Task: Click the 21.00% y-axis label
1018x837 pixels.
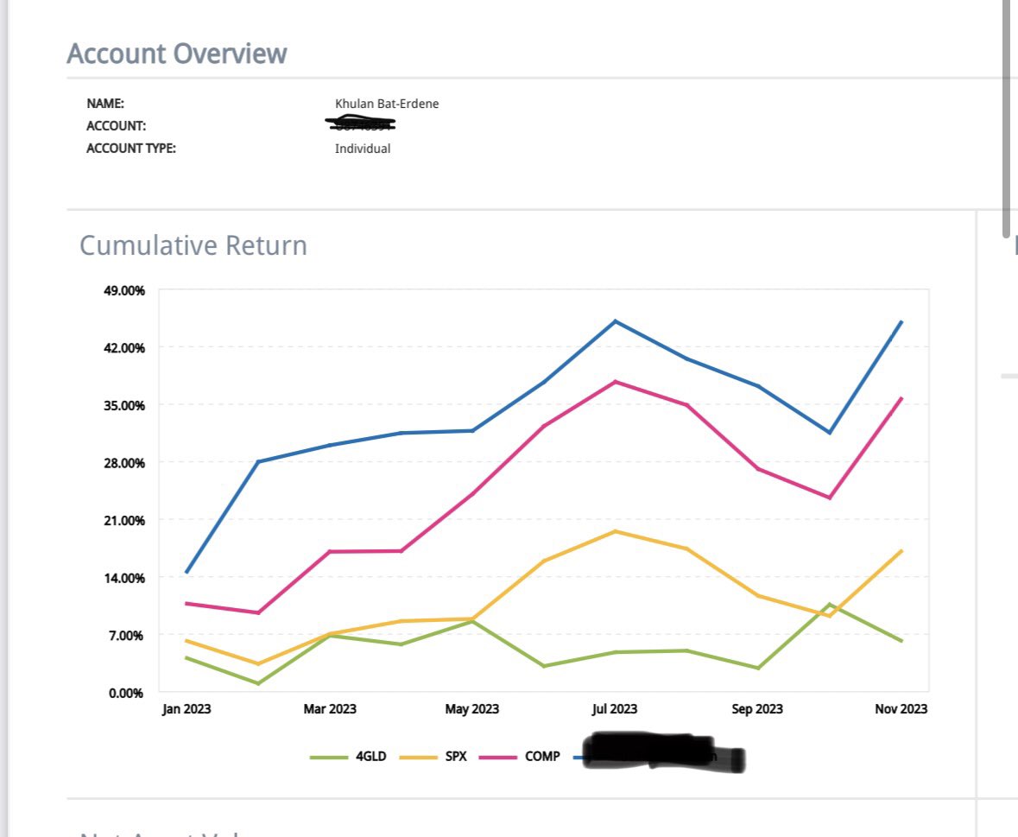Action: [124, 521]
